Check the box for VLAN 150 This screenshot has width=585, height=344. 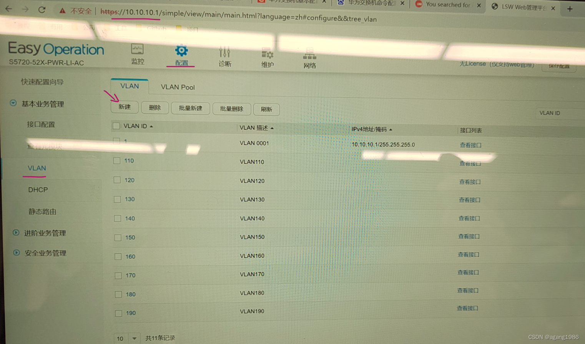[118, 237]
